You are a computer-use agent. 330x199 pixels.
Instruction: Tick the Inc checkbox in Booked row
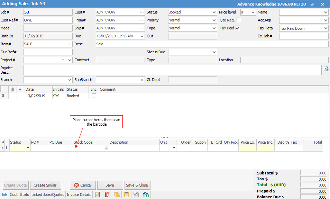click(x=94, y=96)
